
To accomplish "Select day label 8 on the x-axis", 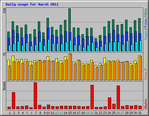I will pyautogui.click(x=40, y=113).
